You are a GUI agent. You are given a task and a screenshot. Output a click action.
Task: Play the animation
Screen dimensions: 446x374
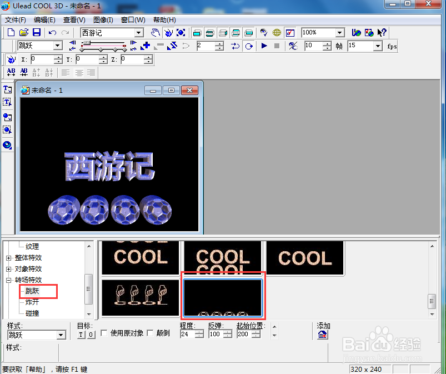(264, 46)
